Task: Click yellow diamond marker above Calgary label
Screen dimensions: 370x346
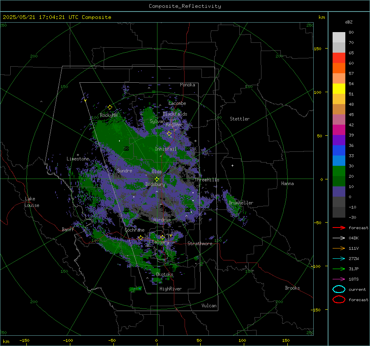Action: pyautogui.click(x=162, y=237)
